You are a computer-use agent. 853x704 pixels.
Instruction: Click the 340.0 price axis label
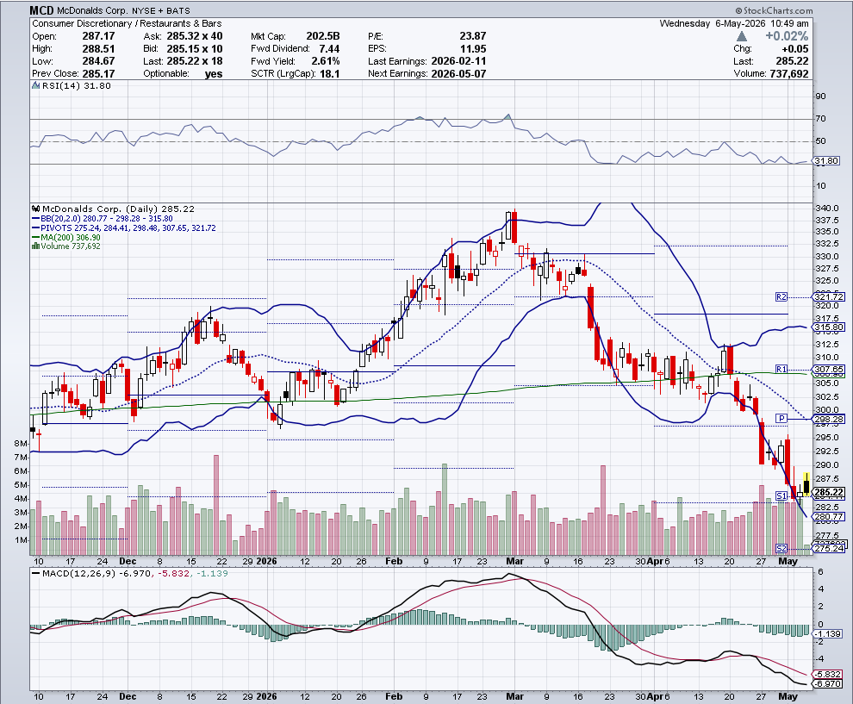(x=827, y=209)
